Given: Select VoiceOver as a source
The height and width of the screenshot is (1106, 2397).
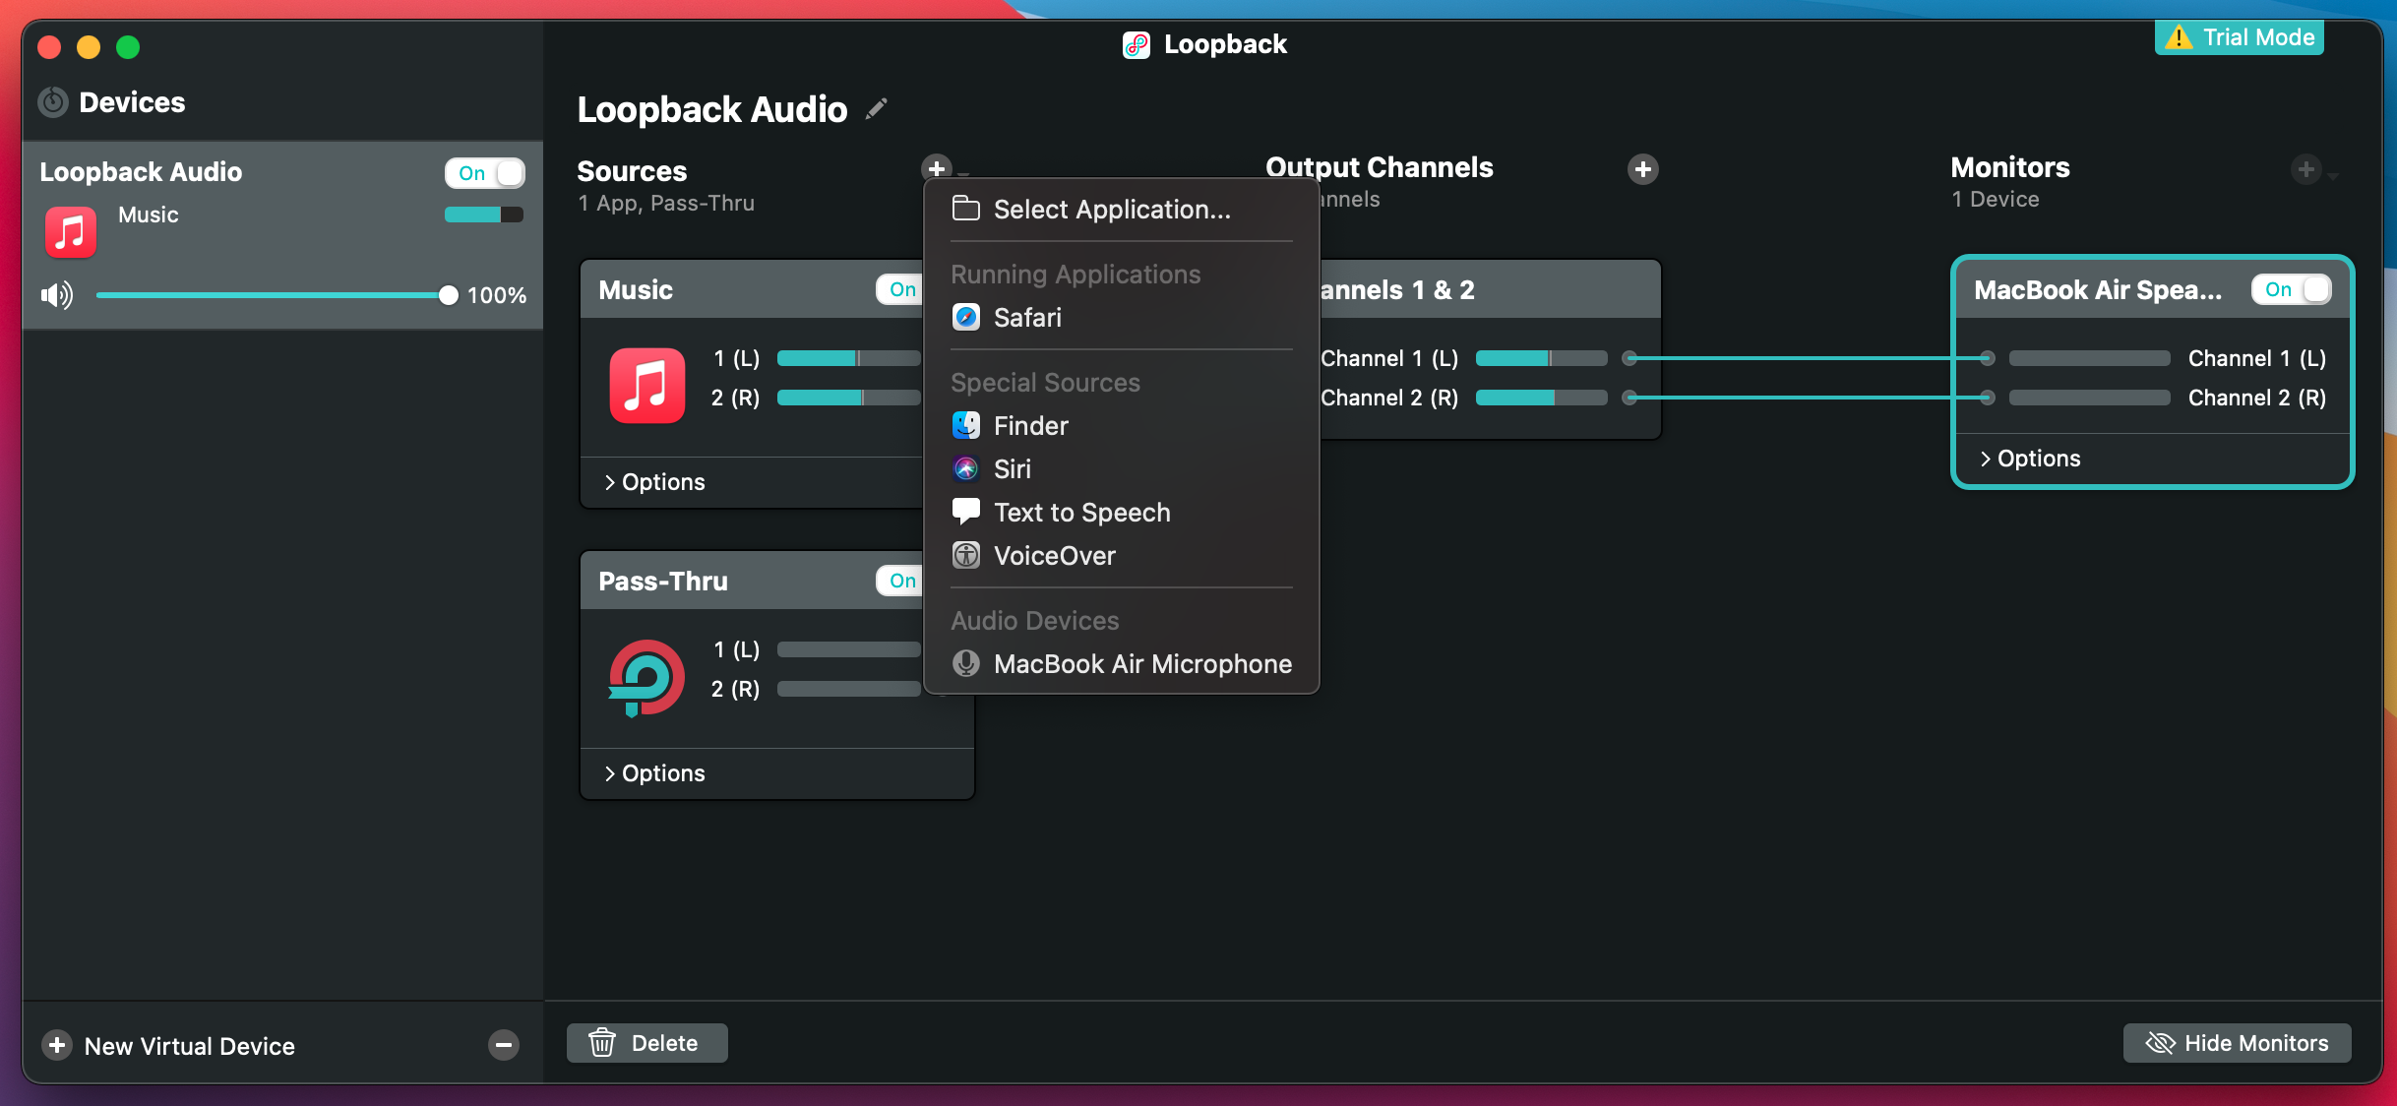Looking at the screenshot, I should click(x=1122, y=555).
